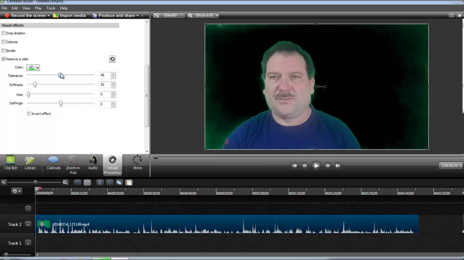Open the Tools menu
Image resolution: width=464 pixels, height=260 pixels.
tap(51, 8)
